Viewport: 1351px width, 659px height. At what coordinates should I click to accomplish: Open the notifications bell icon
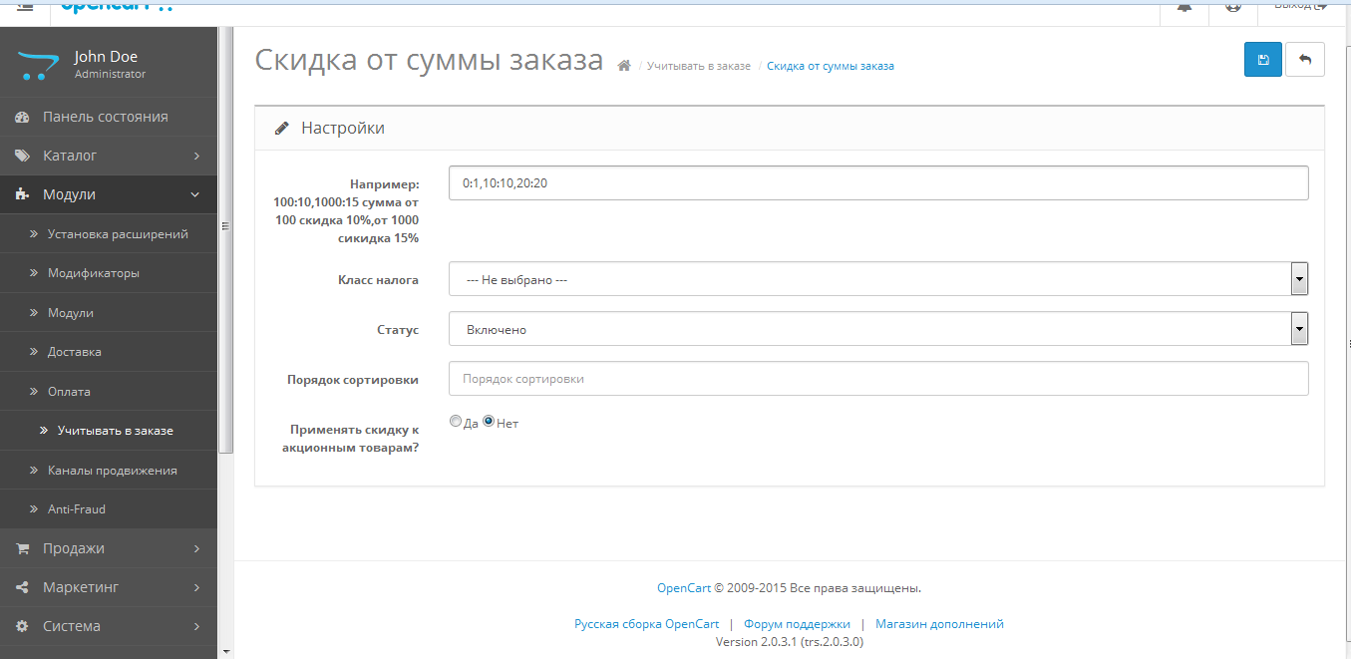pos(1184,7)
